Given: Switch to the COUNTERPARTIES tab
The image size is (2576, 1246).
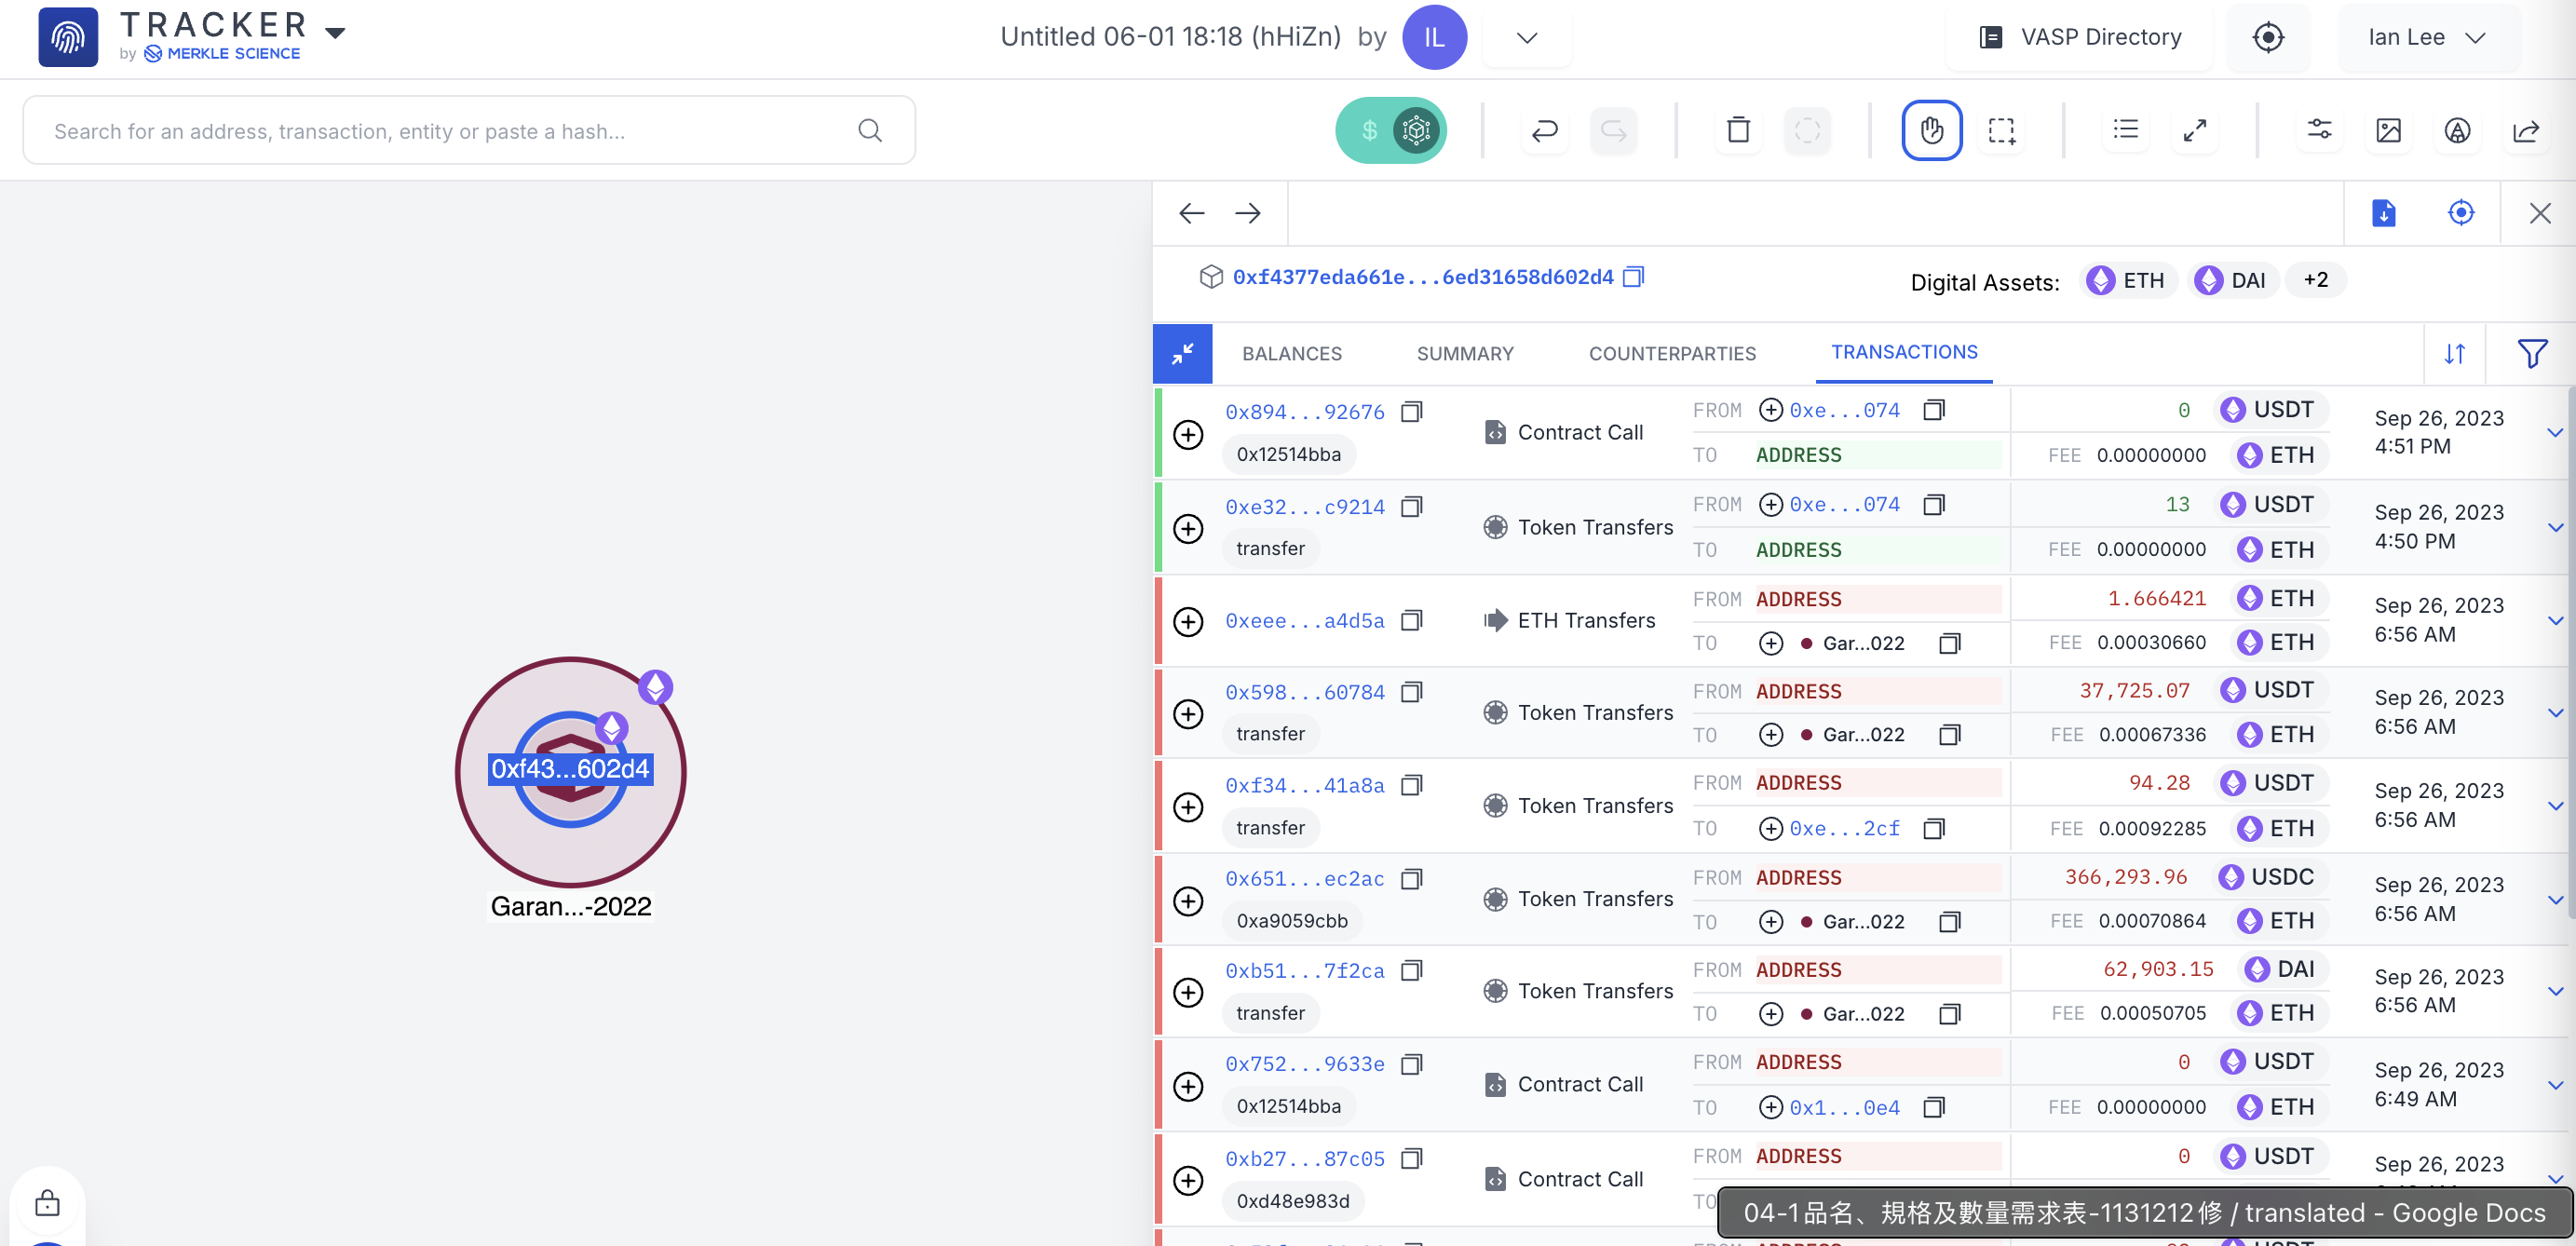Looking at the screenshot, I should [x=1672, y=354].
